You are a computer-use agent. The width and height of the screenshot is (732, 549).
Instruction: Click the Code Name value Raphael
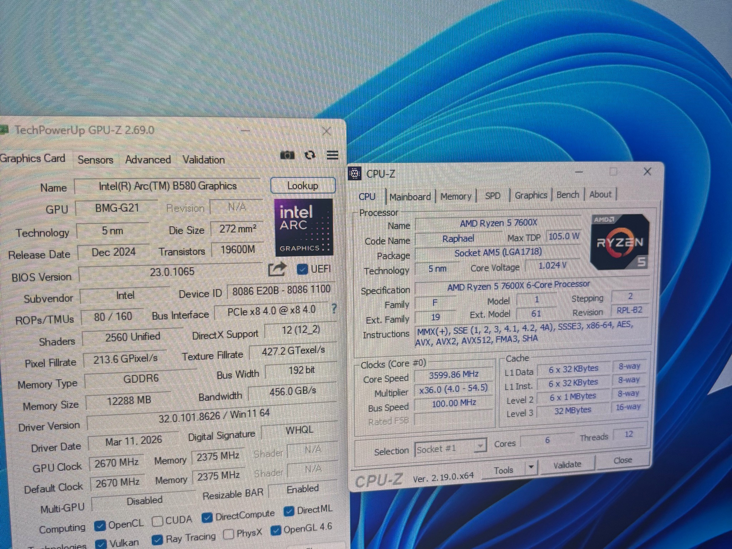point(458,239)
